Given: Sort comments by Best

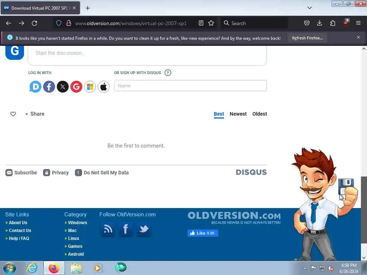Looking at the screenshot, I should click(219, 114).
